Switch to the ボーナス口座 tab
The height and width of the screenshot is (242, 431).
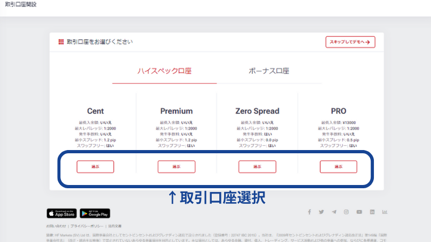(x=269, y=71)
